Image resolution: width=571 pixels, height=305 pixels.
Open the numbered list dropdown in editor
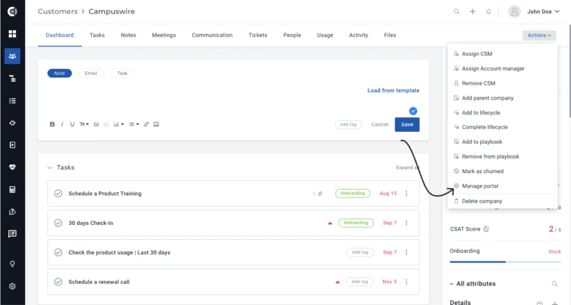pyautogui.click(x=118, y=124)
